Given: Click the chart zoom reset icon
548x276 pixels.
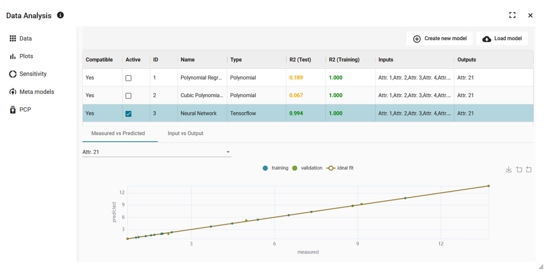Looking at the screenshot, I should pyautogui.click(x=529, y=169).
